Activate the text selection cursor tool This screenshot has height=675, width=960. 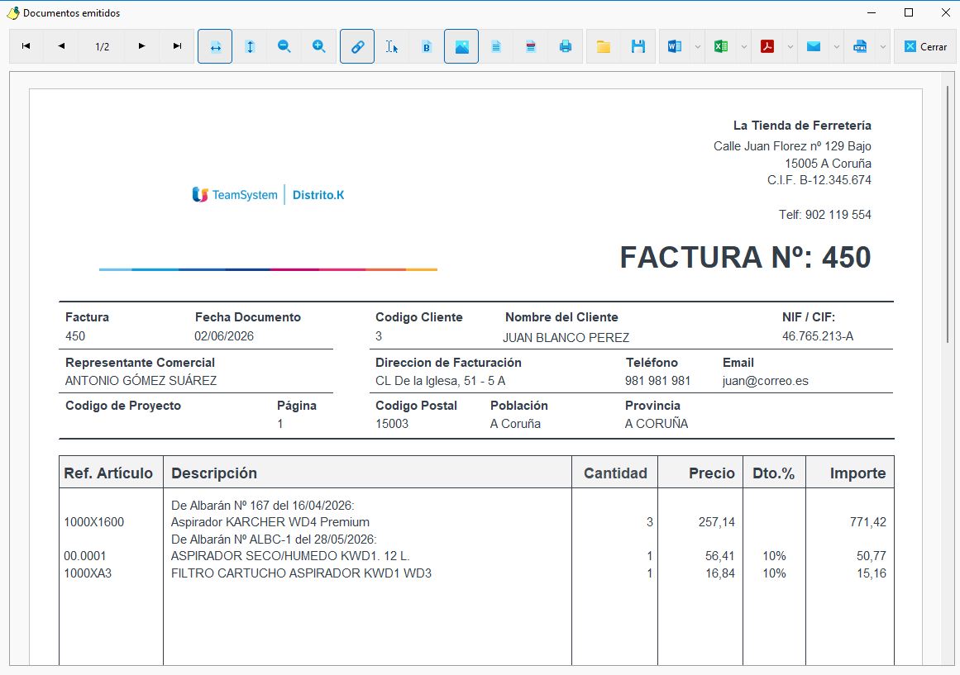[392, 46]
